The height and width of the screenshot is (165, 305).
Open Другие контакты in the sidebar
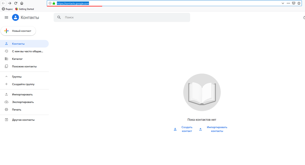click(x=24, y=120)
